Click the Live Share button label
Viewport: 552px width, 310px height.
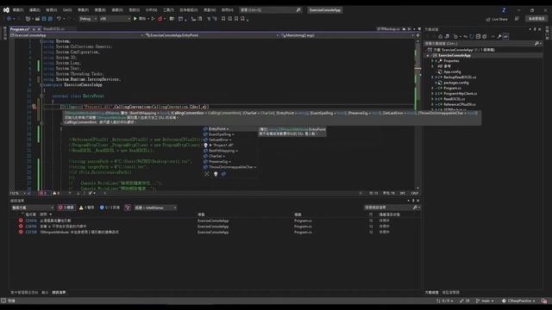499,19
